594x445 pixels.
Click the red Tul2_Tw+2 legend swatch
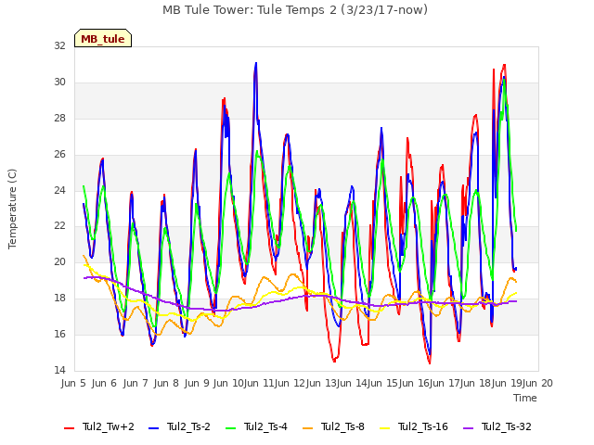(70, 428)
